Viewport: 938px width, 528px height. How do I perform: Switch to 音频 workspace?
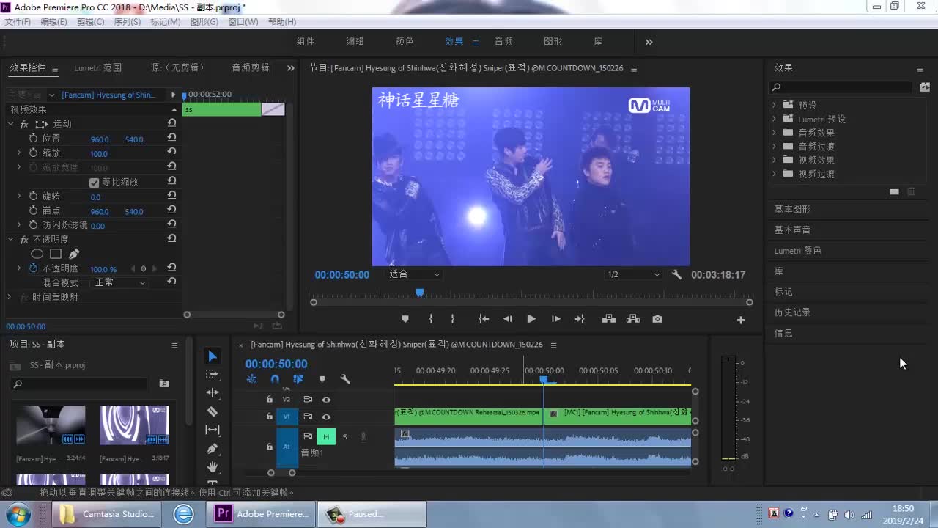tap(503, 42)
